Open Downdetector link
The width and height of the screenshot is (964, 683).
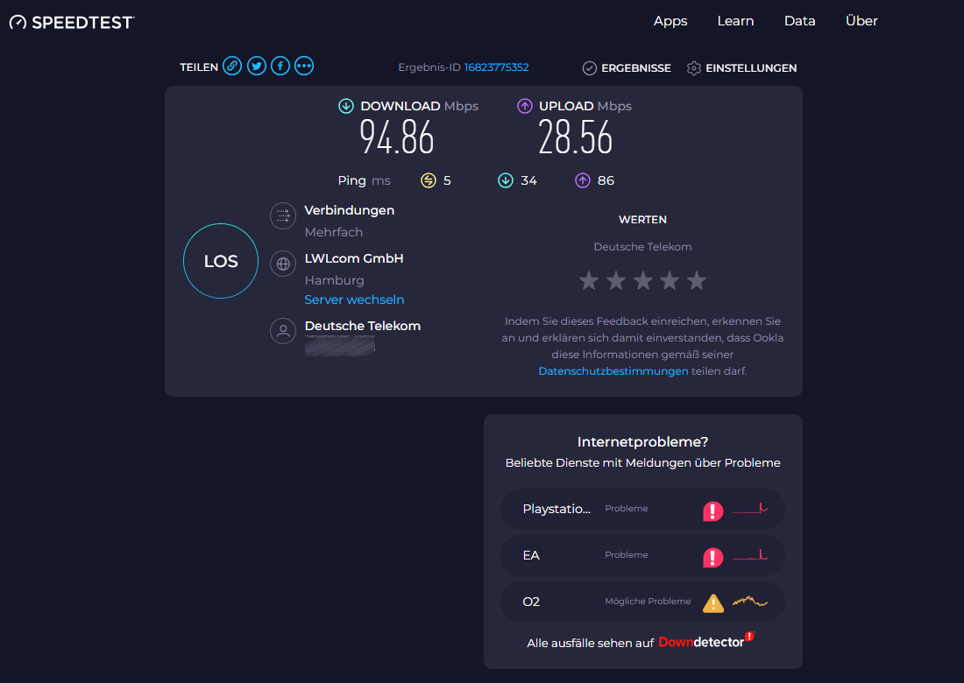click(705, 641)
